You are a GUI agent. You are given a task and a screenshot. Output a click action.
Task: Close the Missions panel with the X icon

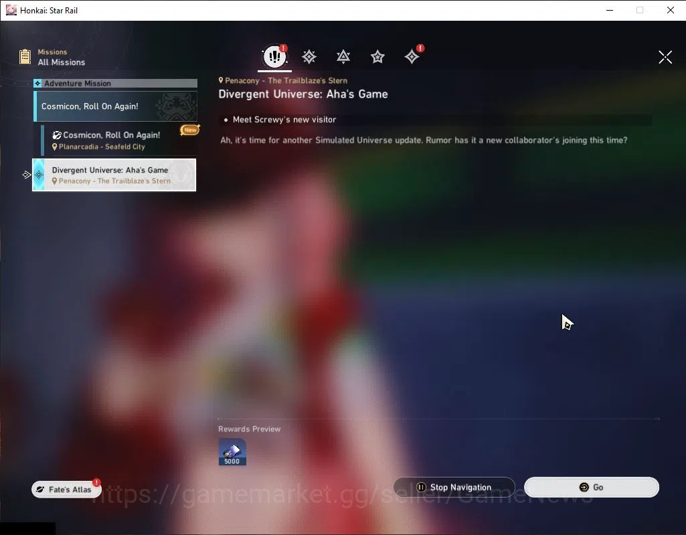pos(665,57)
